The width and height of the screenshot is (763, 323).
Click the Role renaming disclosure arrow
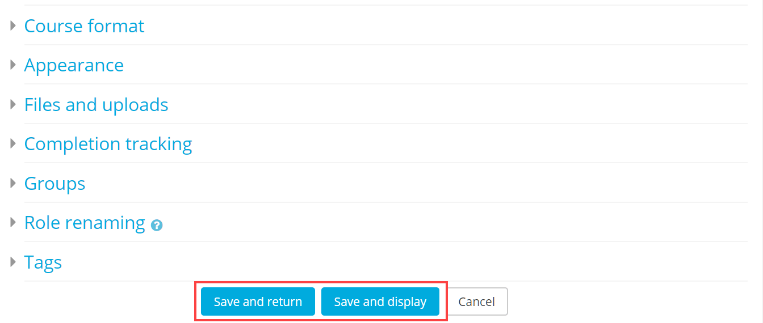[x=13, y=223]
